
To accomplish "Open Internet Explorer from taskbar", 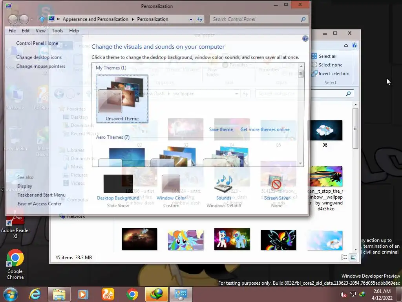I will tap(35, 294).
